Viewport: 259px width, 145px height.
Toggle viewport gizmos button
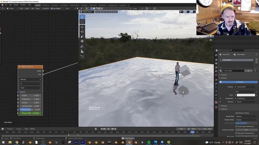(186, 12)
